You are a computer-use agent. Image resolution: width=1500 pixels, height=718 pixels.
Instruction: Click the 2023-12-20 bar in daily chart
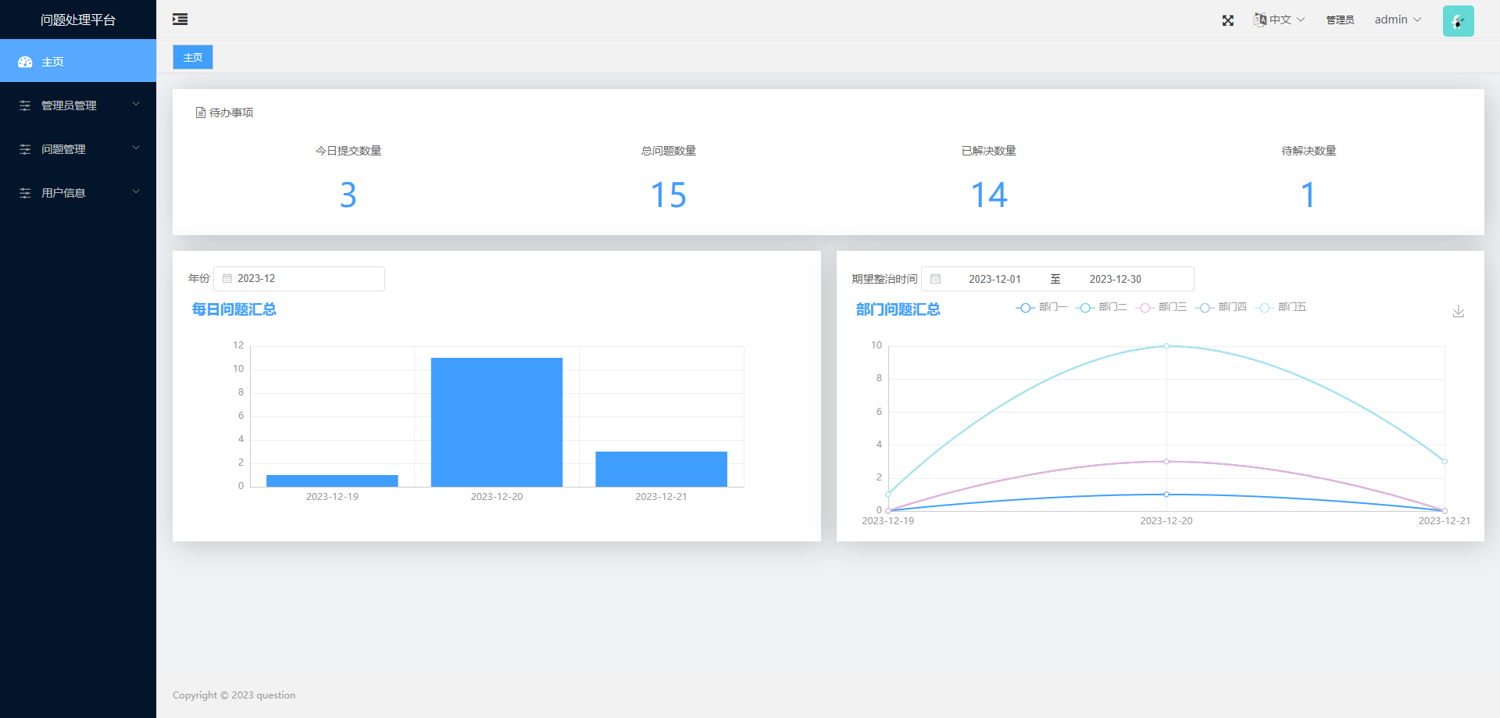tap(496, 422)
